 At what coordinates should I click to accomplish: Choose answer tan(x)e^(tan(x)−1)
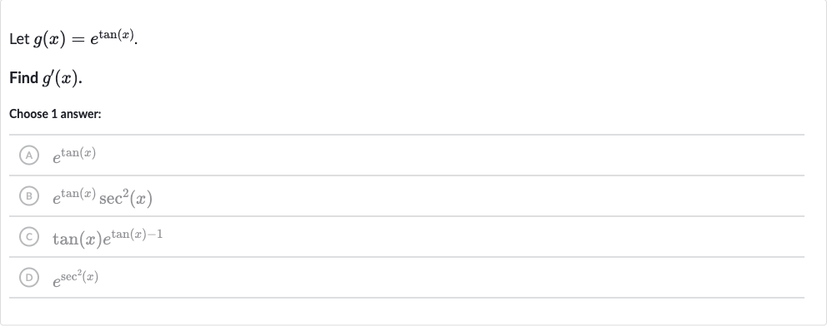(x=108, y=237)
